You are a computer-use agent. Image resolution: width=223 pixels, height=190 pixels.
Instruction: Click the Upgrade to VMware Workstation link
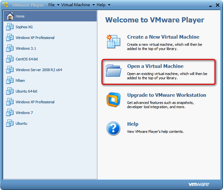[x=167, y=95]
